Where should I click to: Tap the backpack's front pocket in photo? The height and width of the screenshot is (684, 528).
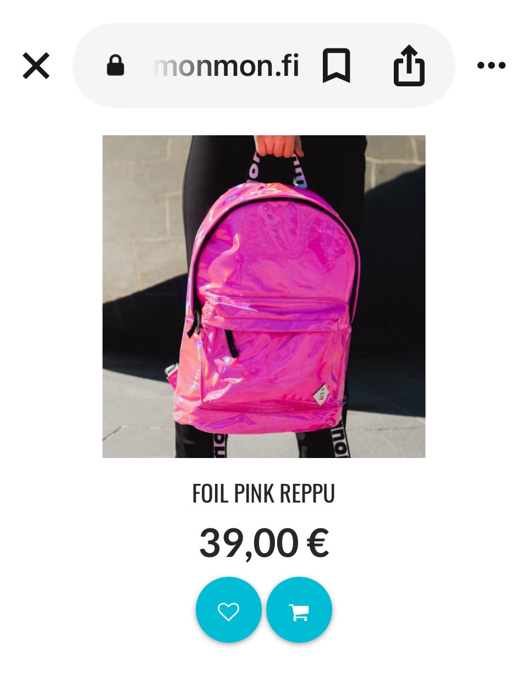click(275, 357)
